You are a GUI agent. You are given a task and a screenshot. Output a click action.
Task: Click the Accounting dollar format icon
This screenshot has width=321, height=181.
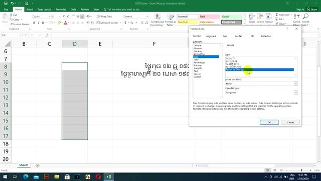click(x=125, y=23)
